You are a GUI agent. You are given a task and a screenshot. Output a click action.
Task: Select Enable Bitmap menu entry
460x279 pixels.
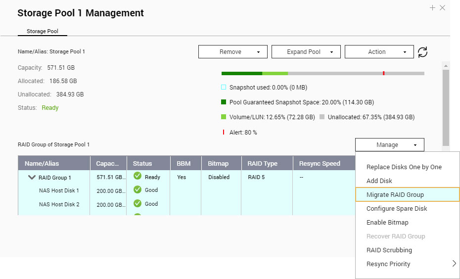click(x=387, y=223)
